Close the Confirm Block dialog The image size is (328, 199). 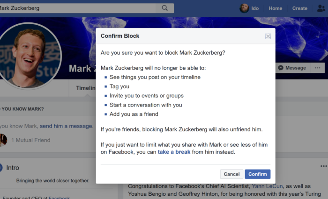(268, 36)
